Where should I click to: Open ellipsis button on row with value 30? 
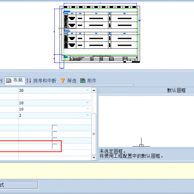[x=88, y=90]
